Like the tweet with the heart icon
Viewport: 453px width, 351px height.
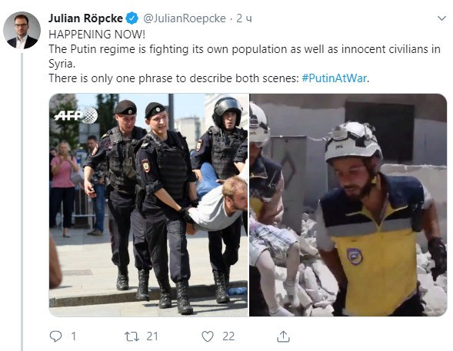click(208, 336)
